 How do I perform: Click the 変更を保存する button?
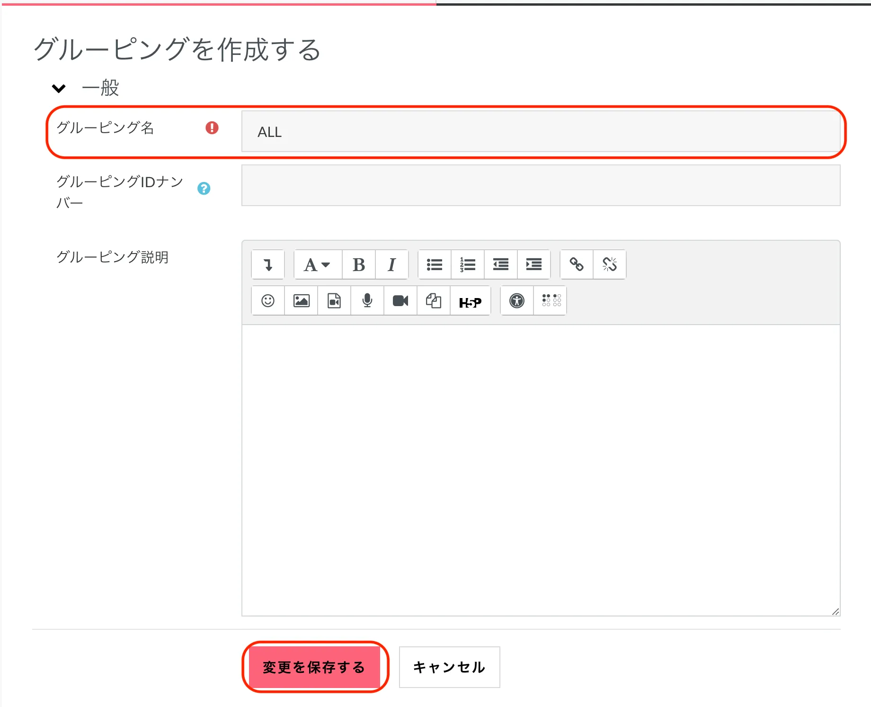[314, 667]
